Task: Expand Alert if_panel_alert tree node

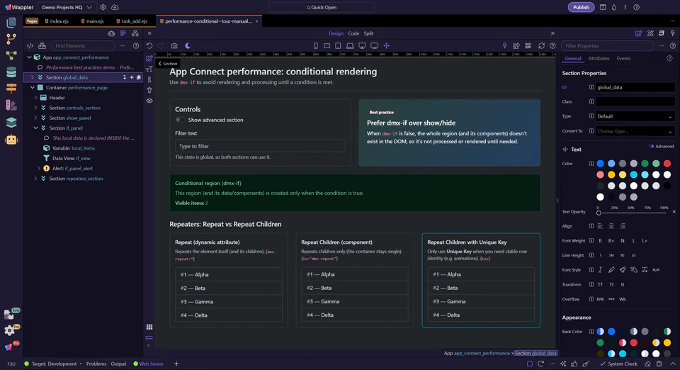Action: tap(38, 168)
